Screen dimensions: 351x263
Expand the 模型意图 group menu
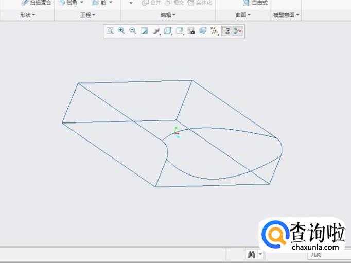click(286, 15)
